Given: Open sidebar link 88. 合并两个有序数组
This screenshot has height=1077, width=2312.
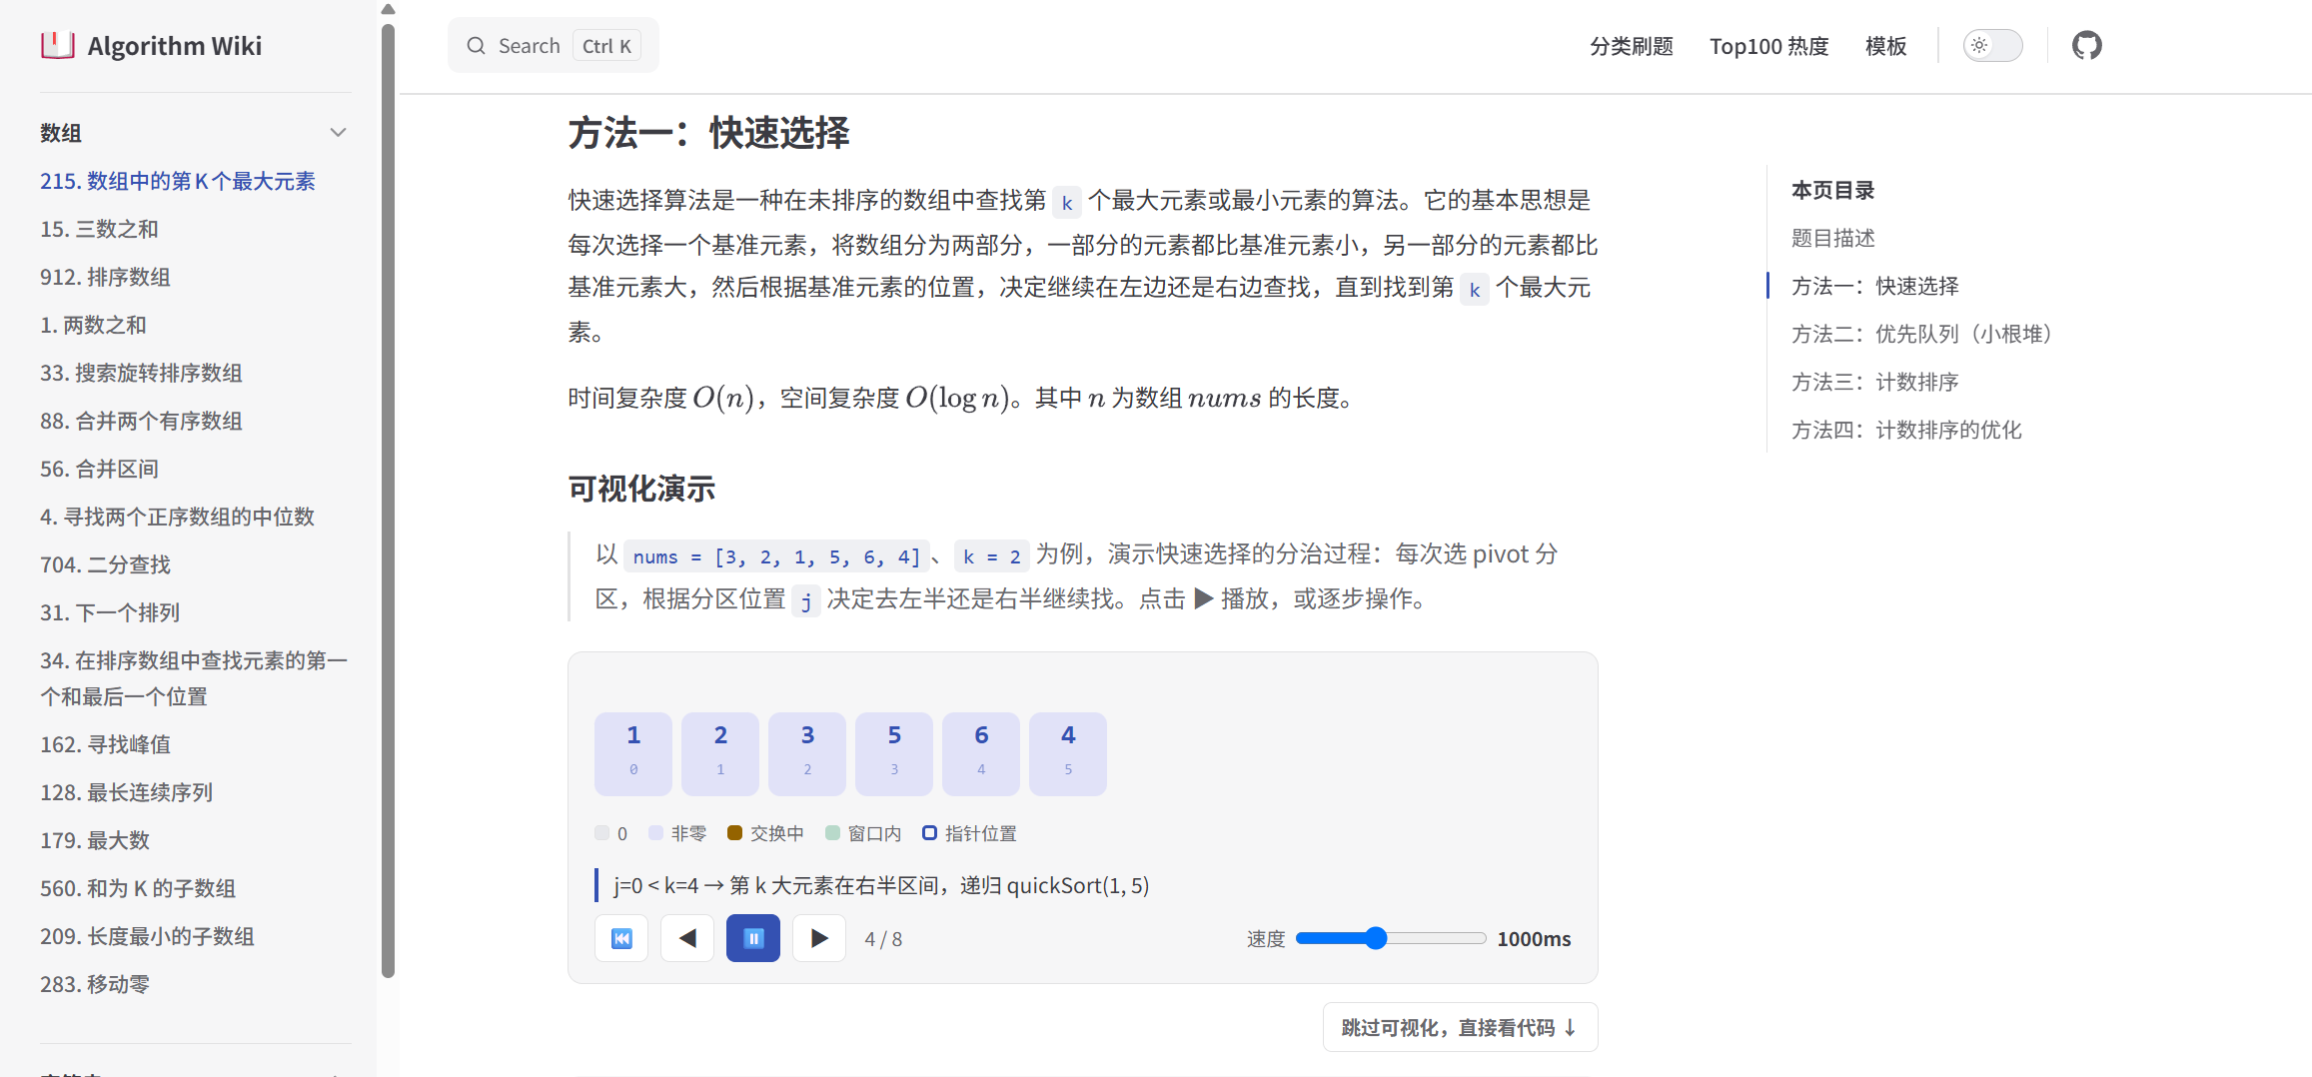Looking at the screenshot, I should 141,421.
